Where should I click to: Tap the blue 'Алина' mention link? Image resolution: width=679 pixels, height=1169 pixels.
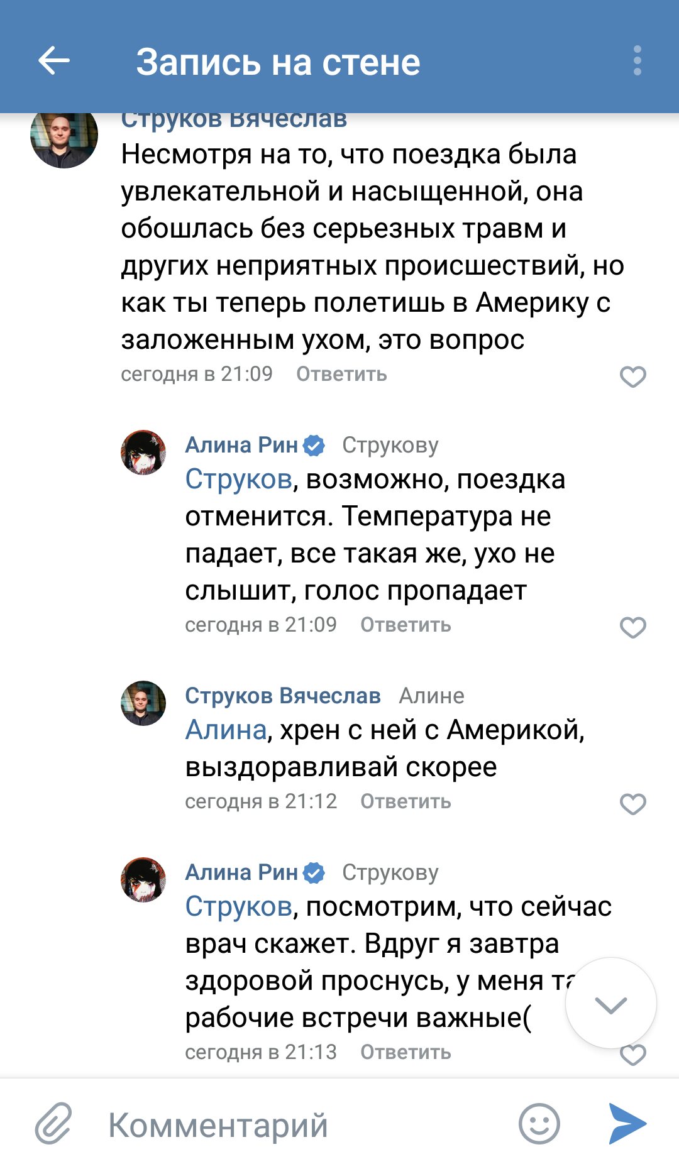tap(226, 730)
